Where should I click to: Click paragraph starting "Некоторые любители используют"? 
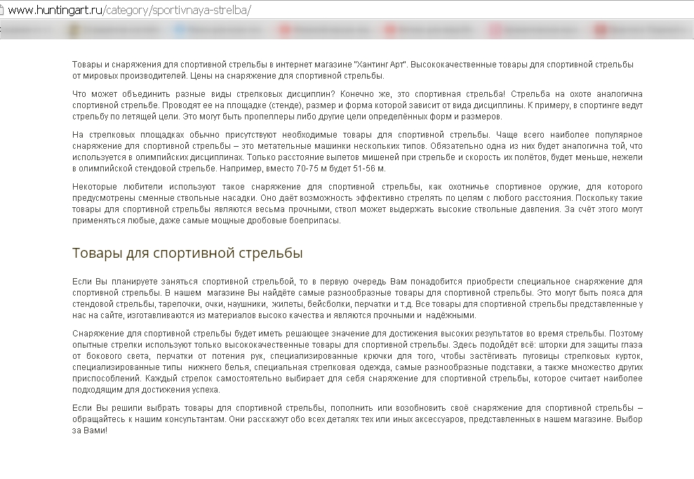pos(357,204)
